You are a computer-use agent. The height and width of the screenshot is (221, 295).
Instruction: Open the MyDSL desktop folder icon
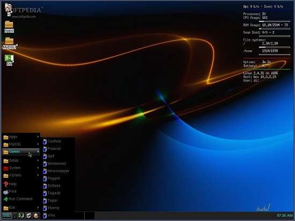click(10, 43)
